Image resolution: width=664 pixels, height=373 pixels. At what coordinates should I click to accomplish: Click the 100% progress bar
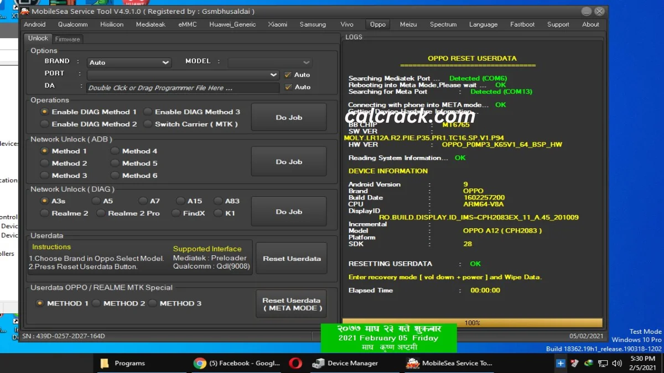click(x=473, y=323)
